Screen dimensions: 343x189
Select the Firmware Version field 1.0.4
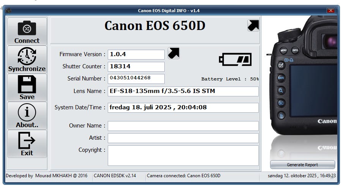pyautogui.click(x=136, y=55)
